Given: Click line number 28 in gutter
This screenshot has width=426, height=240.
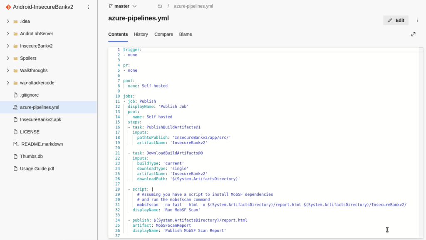Looking at the screenshot, I should 117,189.
